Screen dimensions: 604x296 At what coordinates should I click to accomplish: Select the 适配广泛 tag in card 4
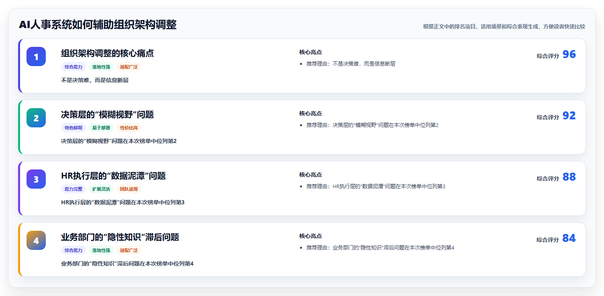coord(129,251)
